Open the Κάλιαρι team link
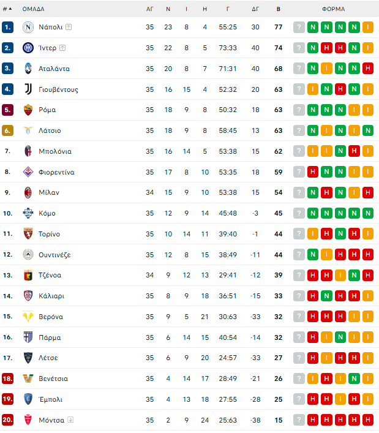 click(x=51, y=296)
